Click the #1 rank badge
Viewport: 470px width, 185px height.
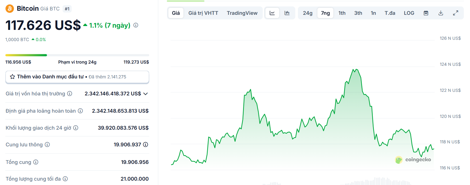click(67, 9)
